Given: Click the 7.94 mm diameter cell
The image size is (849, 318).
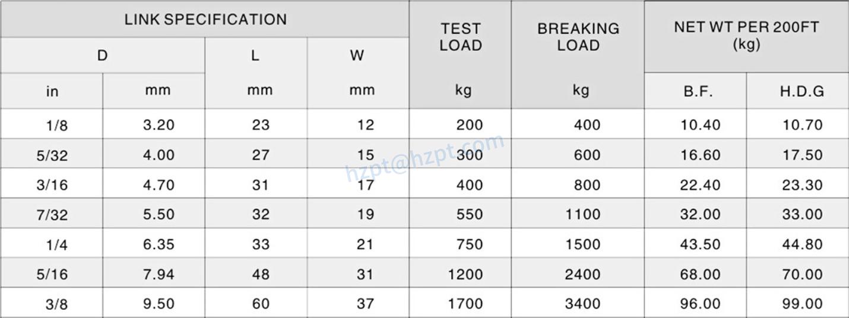Looking at the screenshot, I should (x=159, y=274).
